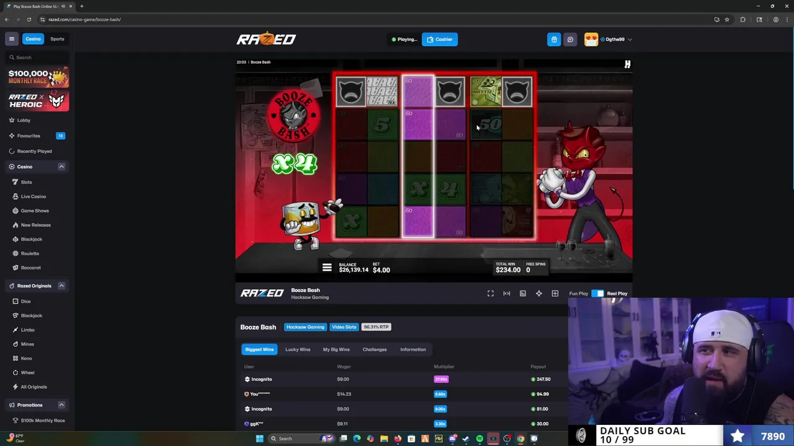794x446 pixels.
Task: Open the sidebar hamburger menu
Action: [x=11, y=39]
